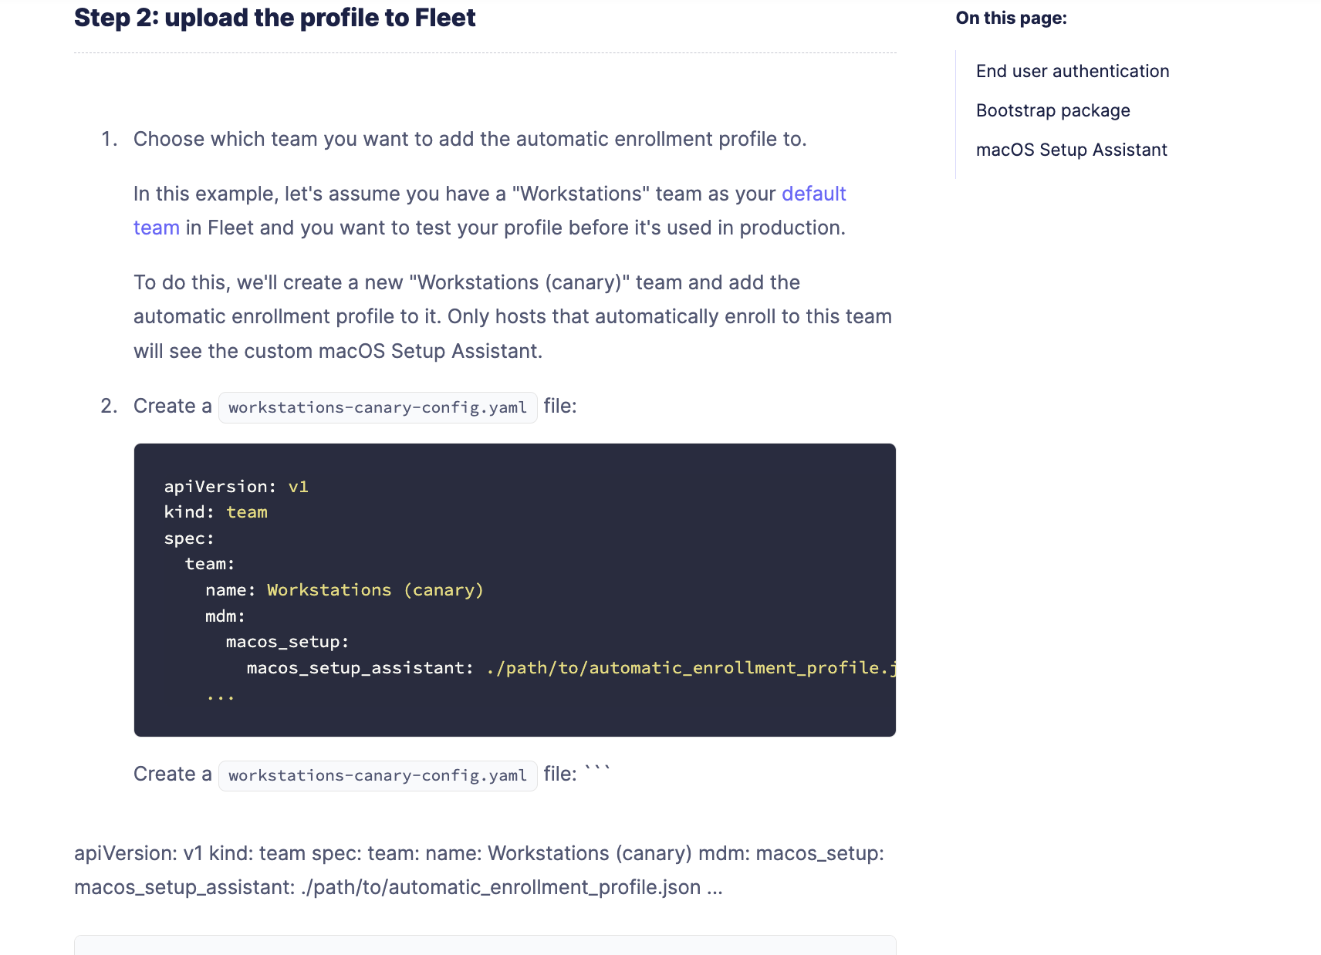1321x955 pixels.
Task: Navigate to "macOS Setup Assistant" section
Action: pos(1072,149)
